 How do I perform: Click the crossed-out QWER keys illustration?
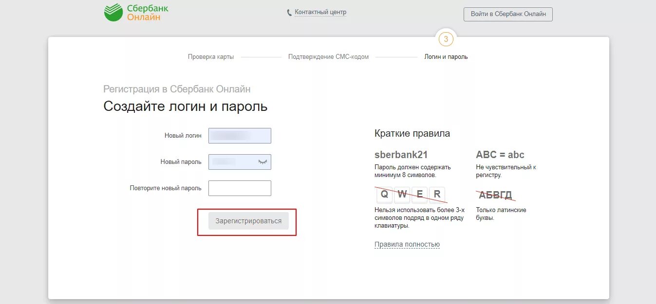click(x=411, y=194)
